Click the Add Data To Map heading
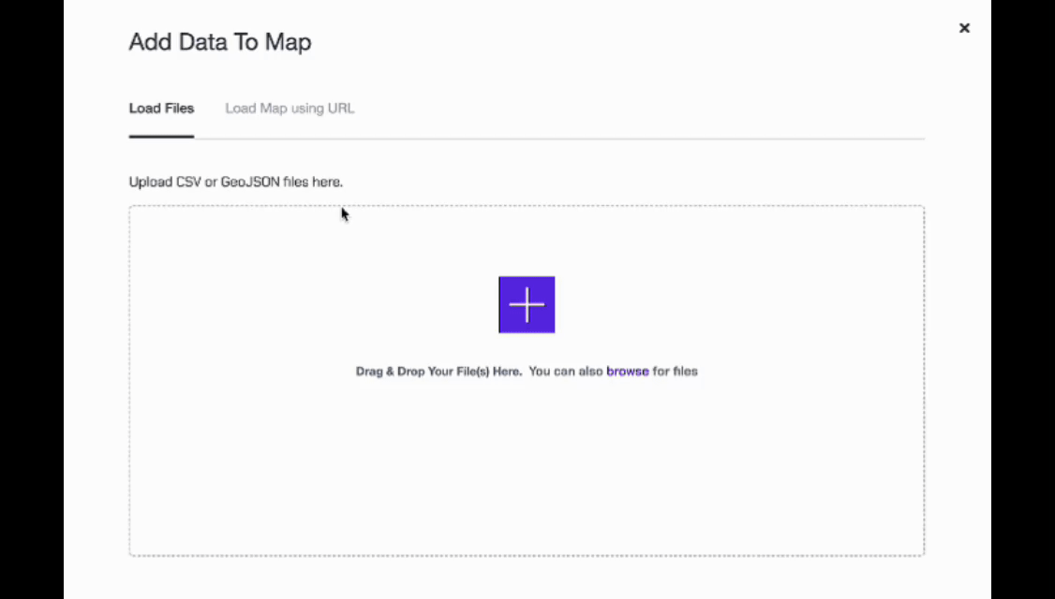This screenshot has width=1055, height=599. (219, 42)
